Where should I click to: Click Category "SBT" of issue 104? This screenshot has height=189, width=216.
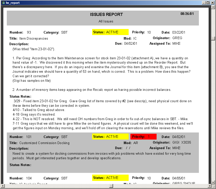tap(64, 178)
